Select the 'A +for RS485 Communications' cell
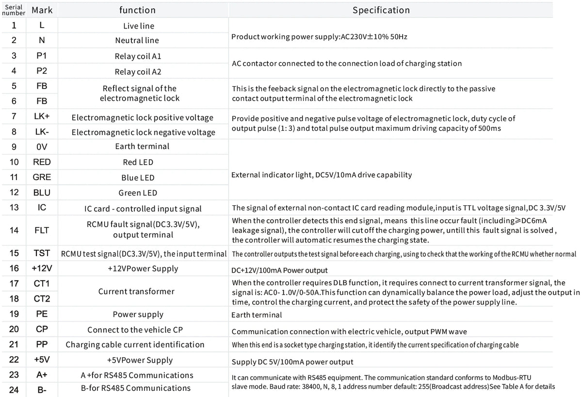 pos(137,375)
